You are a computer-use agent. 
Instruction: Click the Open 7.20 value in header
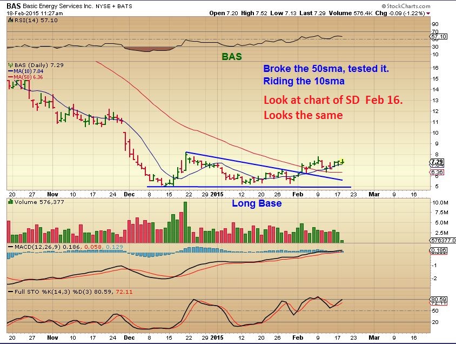[x=224, y=14]
